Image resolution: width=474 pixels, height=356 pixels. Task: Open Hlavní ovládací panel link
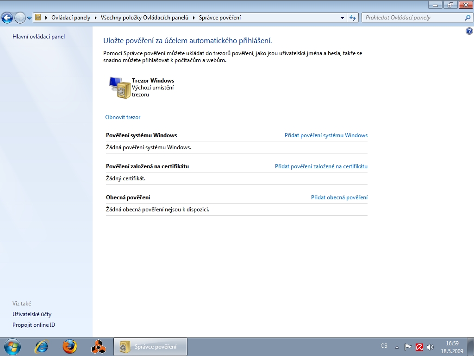click(39, 37)
